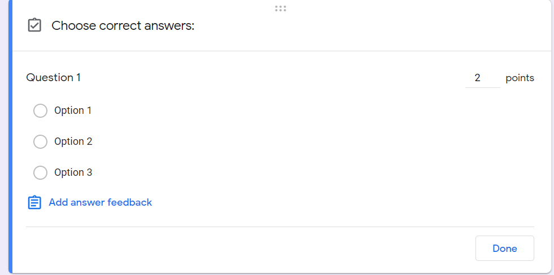Click the 'Choose correct answers:' heading
Screen dimensions: 554x275
tap(123, 26)
